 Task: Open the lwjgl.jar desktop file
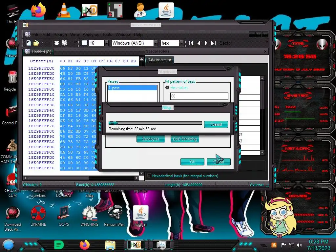tap(141, 216)
